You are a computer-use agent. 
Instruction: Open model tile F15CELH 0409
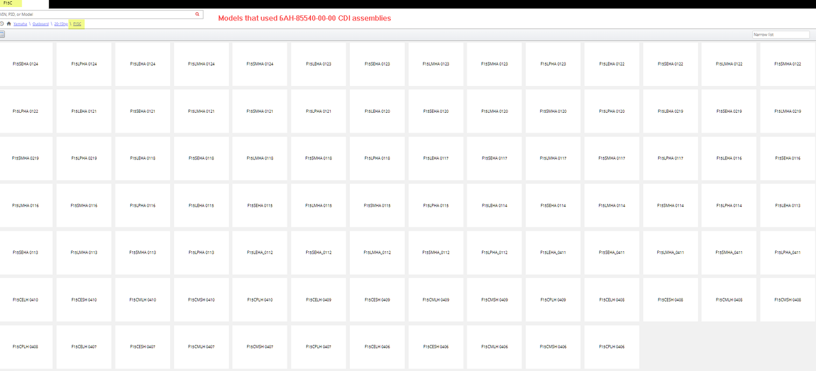click(x=319, y=300)
